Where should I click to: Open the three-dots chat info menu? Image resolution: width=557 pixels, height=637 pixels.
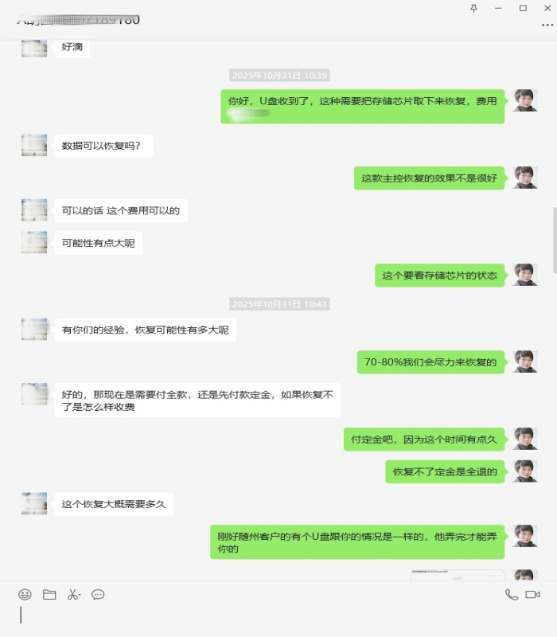point(547,25)
